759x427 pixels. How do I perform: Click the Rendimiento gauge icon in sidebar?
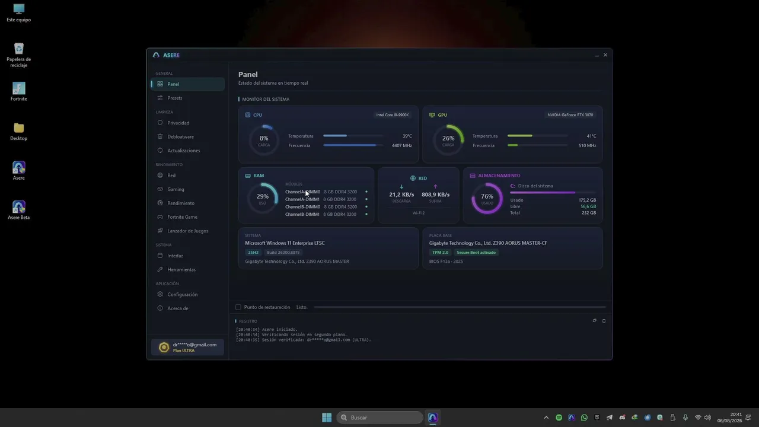point(160,203)
